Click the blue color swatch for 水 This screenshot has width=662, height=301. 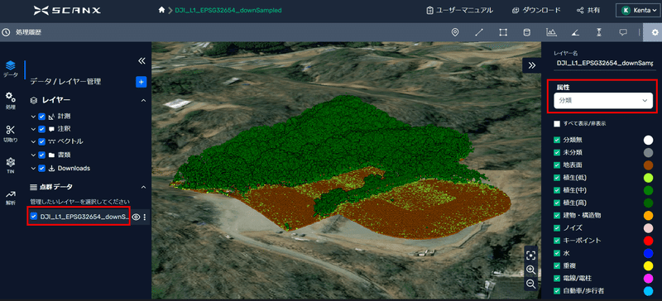pyautogui.click(x=648, y=253)
